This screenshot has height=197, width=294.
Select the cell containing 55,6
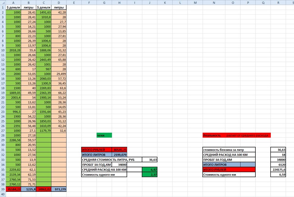[28, 50]
